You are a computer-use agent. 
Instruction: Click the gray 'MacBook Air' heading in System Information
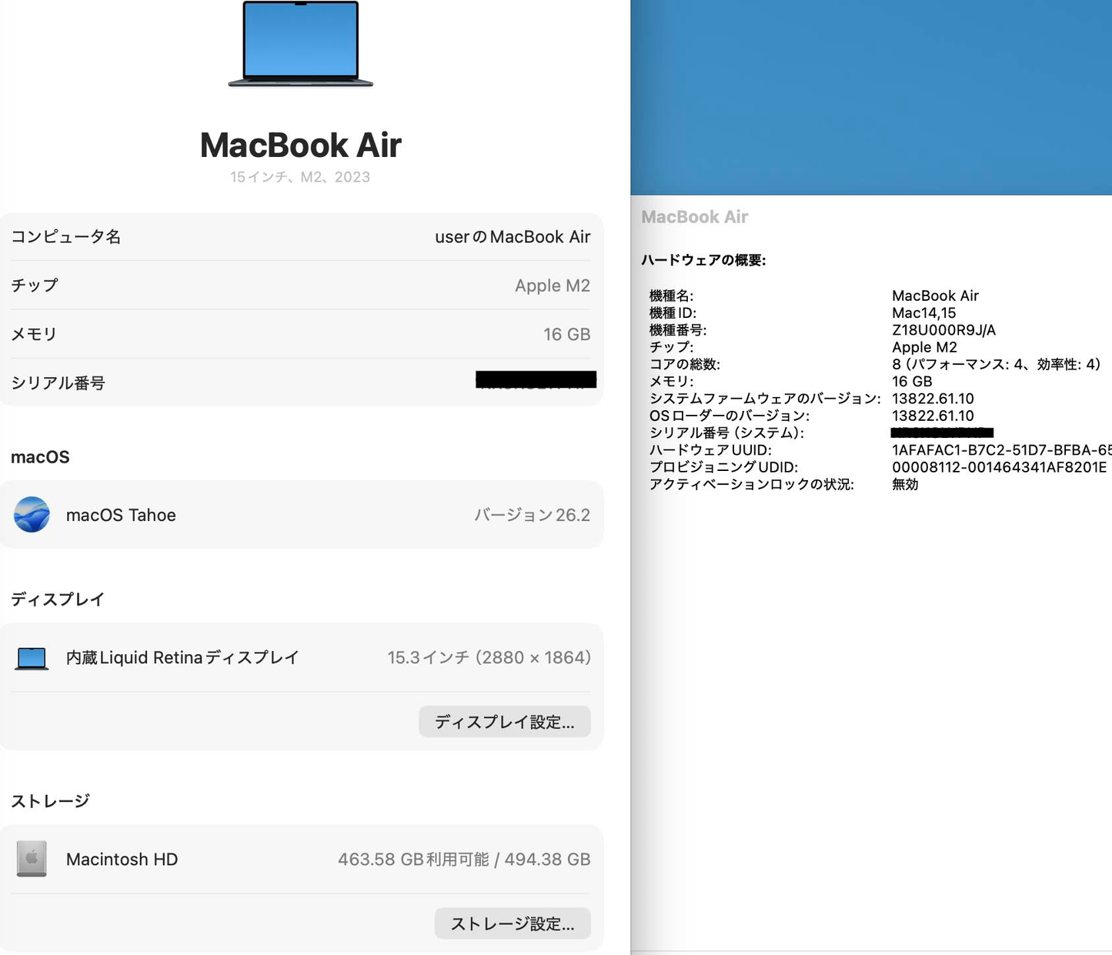pos(695,217)
